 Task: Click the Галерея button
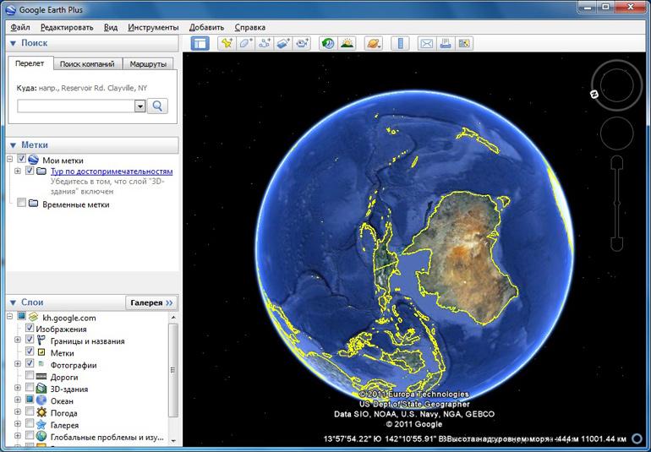[x=151, y=302]
